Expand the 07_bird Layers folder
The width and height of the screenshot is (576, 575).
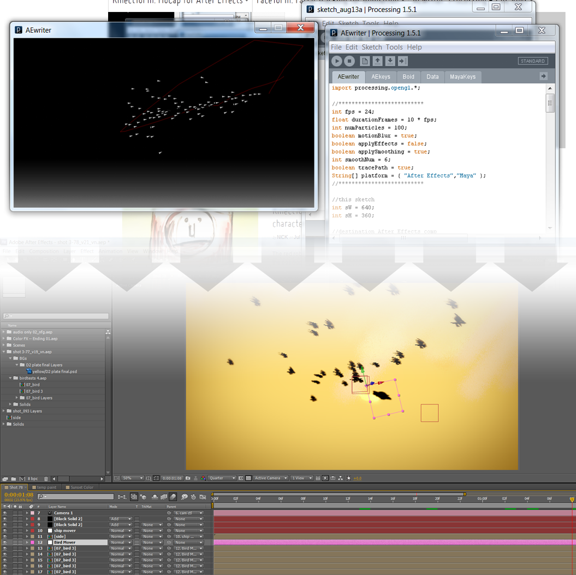(17, 398)
